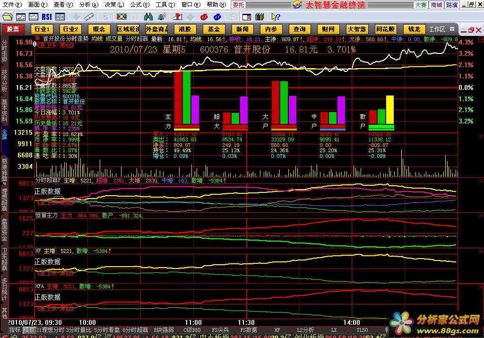
Task: Switch to the 盘面资金 sidebar tab
Action: click(x=4, y=230)
